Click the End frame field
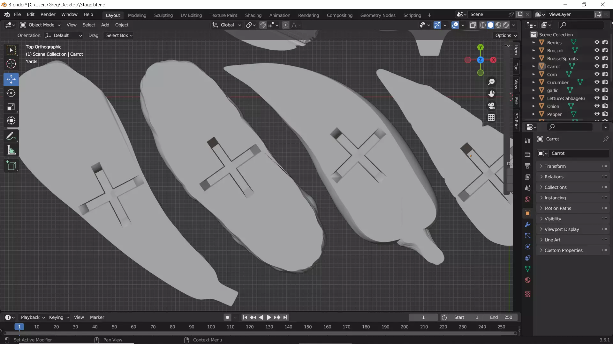Screen dimensions: 613x344 coord(501,317)
